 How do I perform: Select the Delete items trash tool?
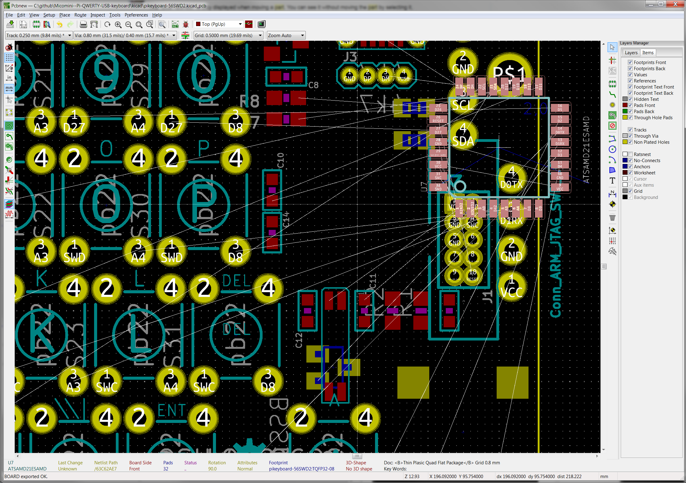point(612,218)
